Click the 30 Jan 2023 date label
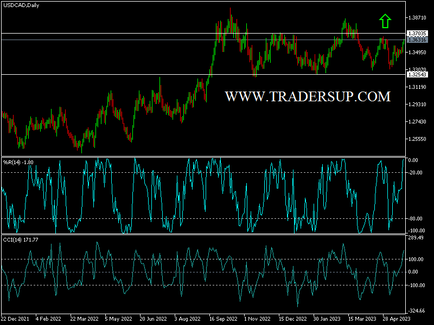The image size is (434, 325). (x=327, y=318)
